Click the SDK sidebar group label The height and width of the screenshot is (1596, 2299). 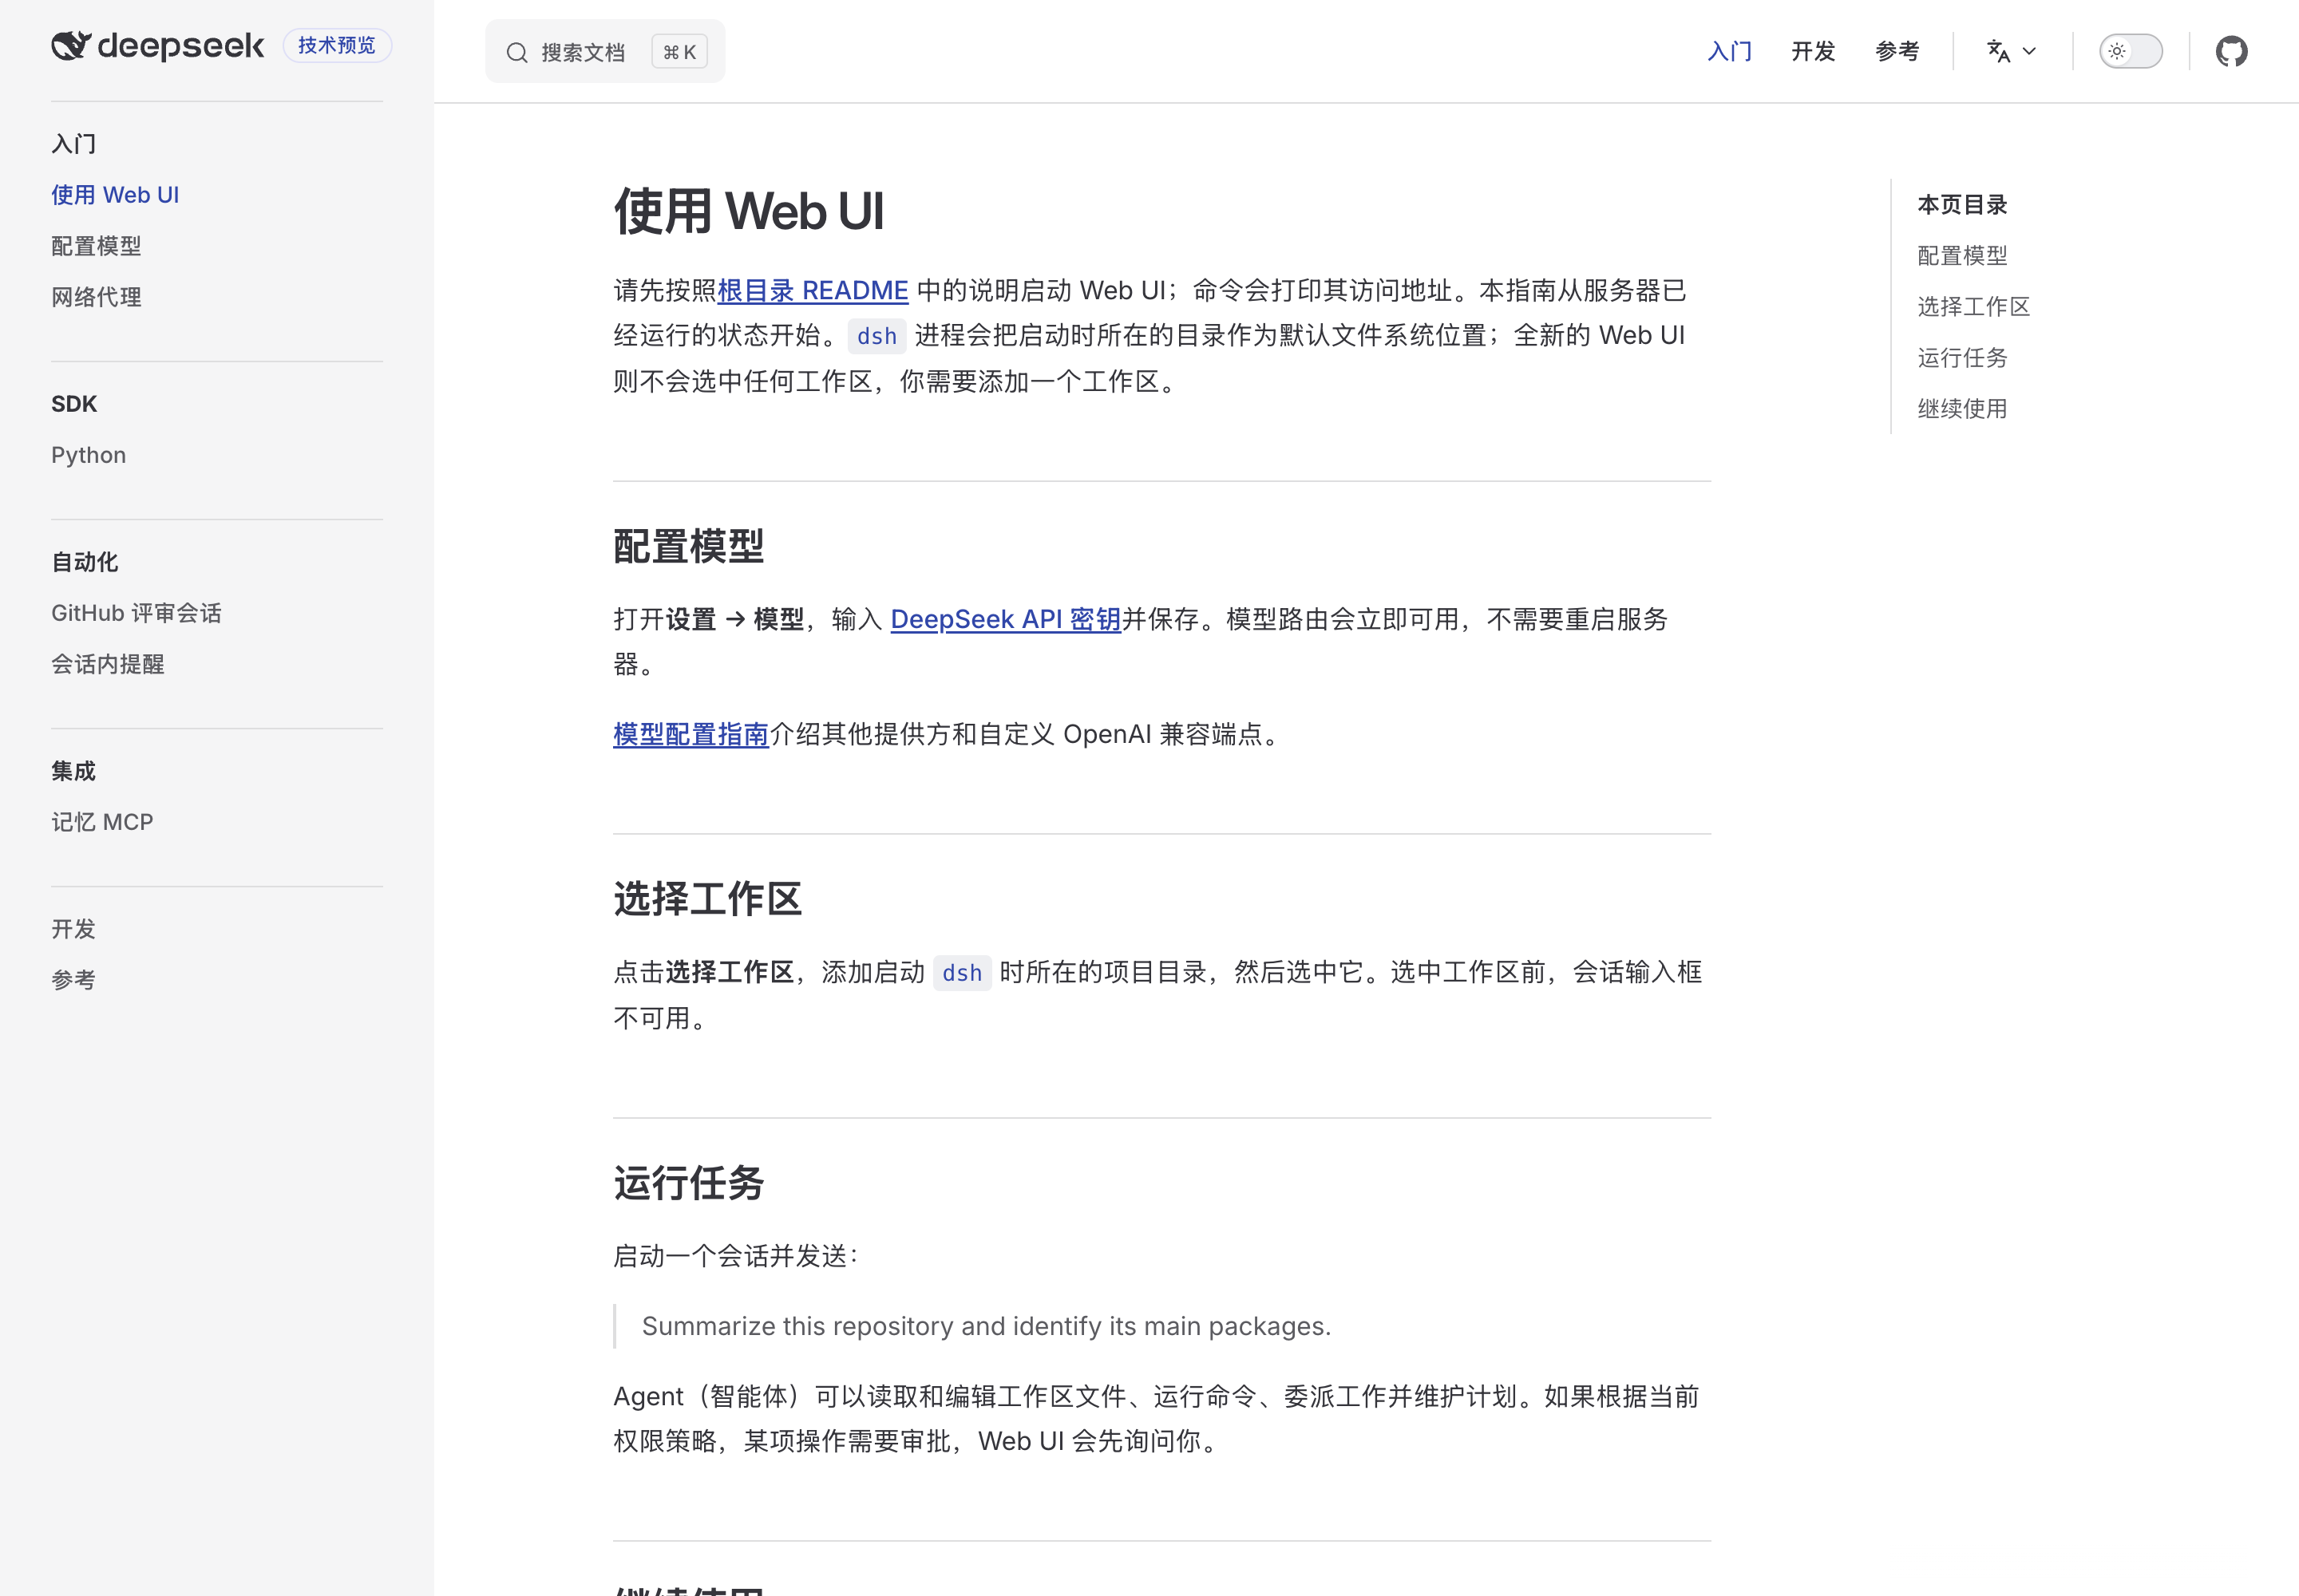(74, 404)
